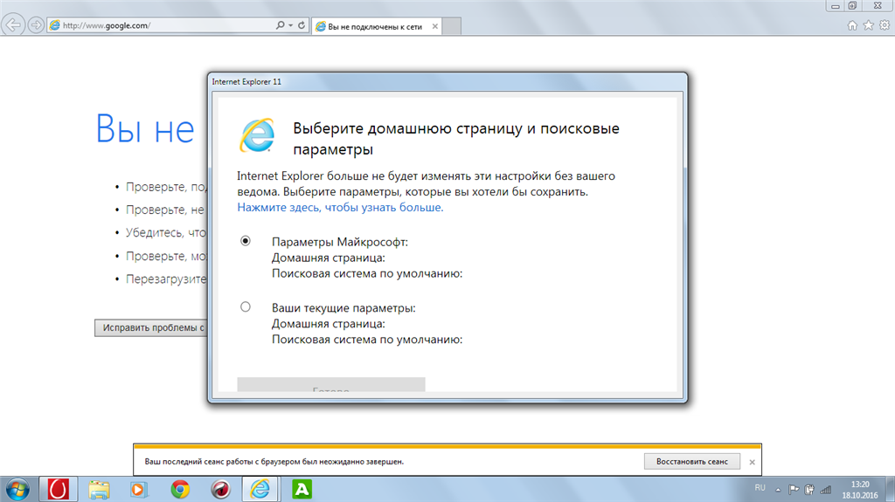Click the browser Forward arrow button
Viewport: 895px width, 502px height.
36,25
